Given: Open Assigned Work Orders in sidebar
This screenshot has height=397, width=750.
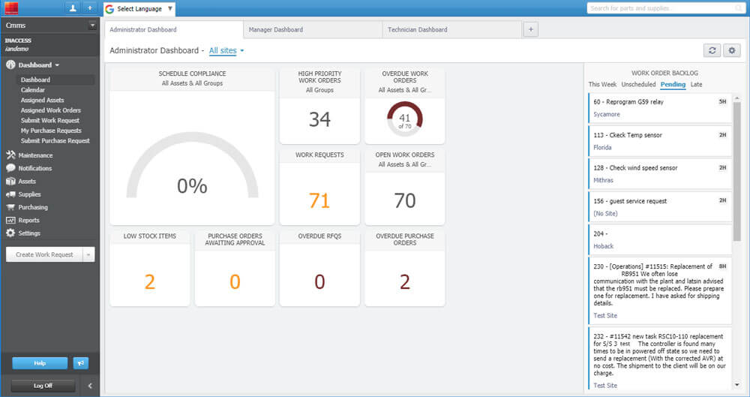Looking at the screenshot, I should pyautogui.click(x=51, y=110).
